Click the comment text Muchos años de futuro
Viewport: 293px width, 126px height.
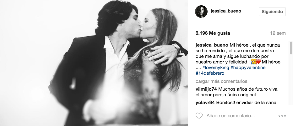coord(242,89)
